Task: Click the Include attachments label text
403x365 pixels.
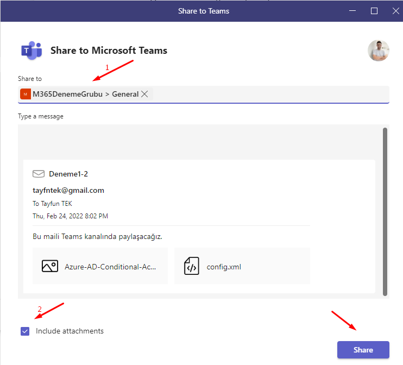Action: click(70, 331)
